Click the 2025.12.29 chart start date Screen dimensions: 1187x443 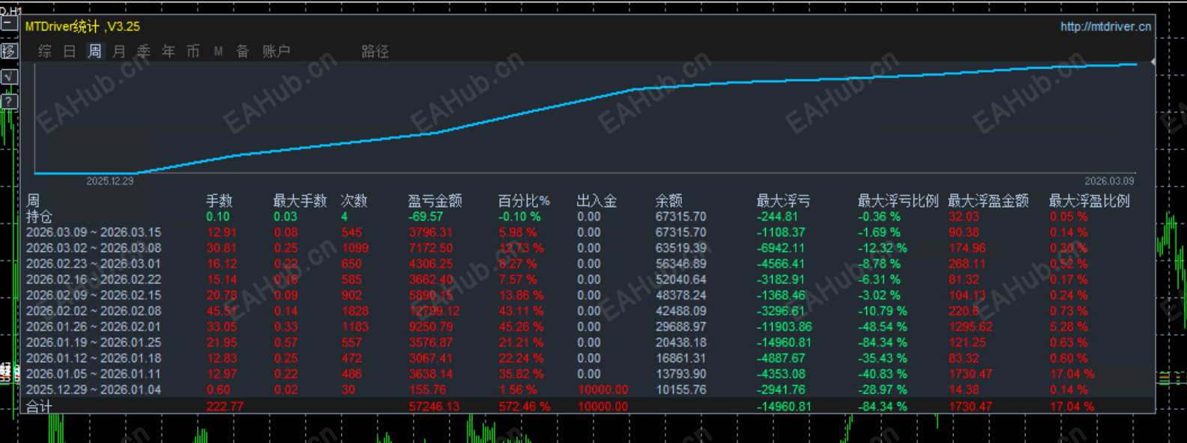(109, 181)
